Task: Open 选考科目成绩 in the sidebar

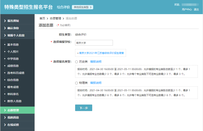Action: tap(16, 73)
